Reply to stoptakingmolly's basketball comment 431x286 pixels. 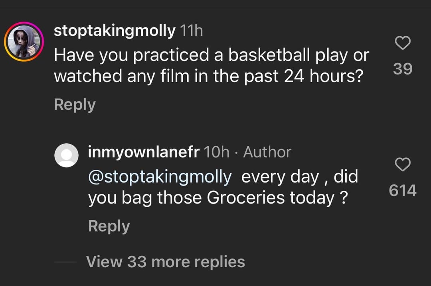[75, 104]
